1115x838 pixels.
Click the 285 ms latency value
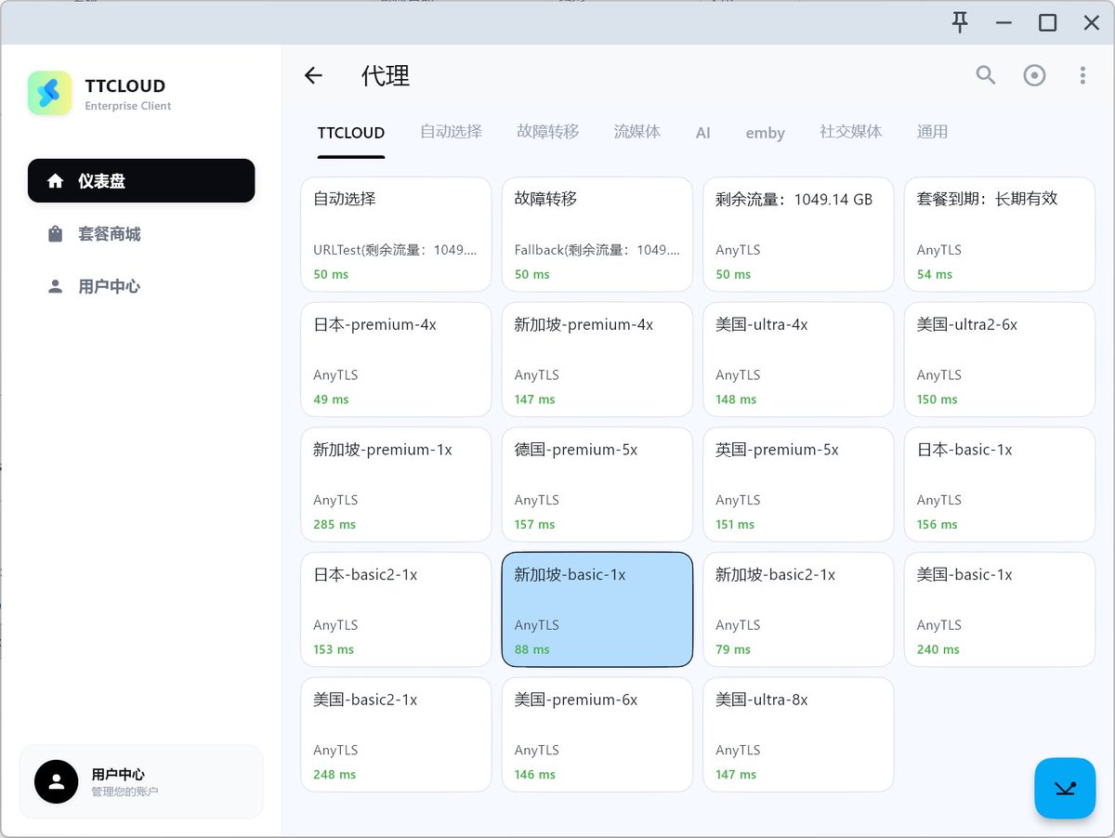point(334,525)
